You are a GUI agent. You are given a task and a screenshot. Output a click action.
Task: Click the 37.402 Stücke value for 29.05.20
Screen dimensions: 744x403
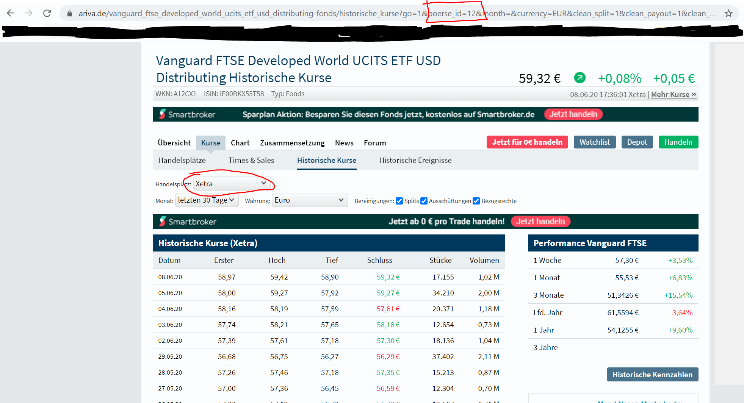[x=443, y=356]
